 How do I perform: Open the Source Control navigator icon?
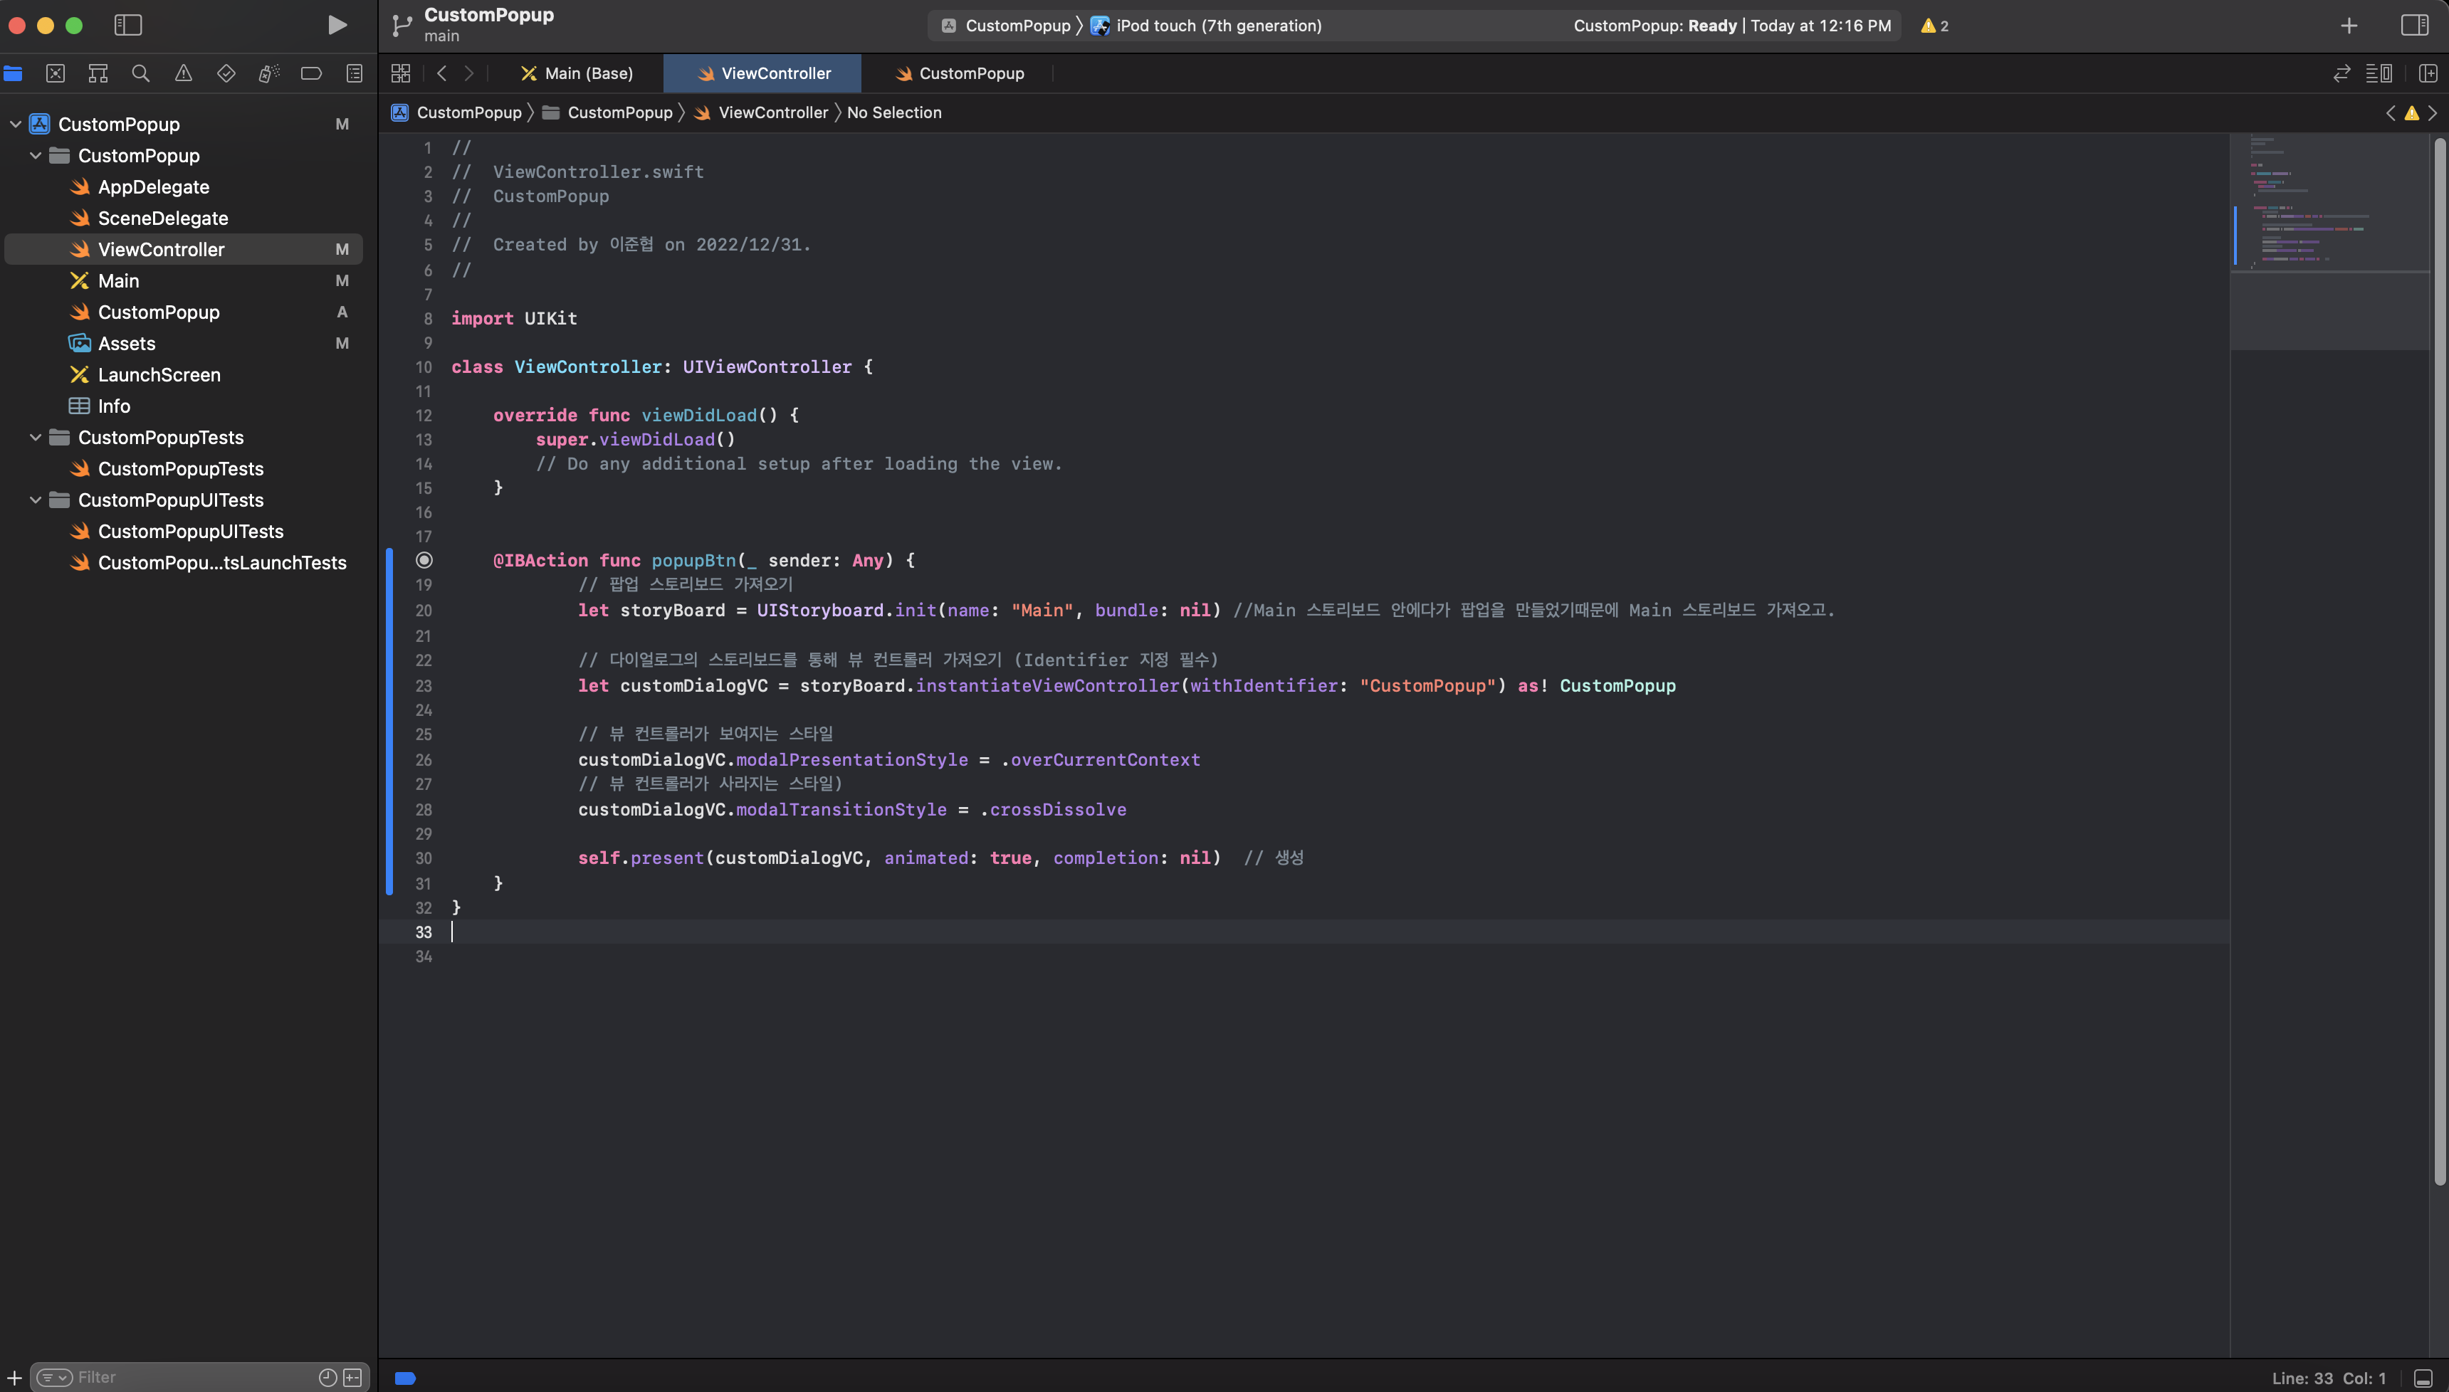point(56,73)
